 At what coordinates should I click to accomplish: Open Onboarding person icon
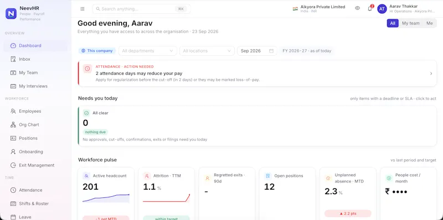point(13,152)
